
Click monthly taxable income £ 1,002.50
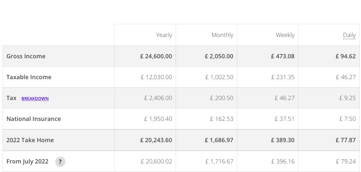click(x=219, y=77)
